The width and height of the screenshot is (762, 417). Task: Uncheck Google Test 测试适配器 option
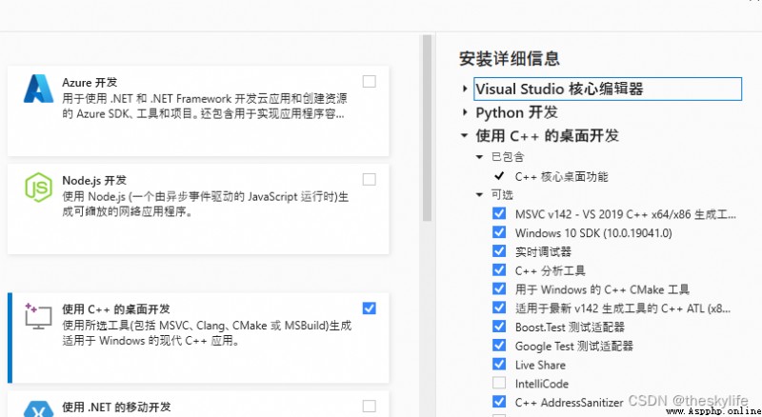(499, 345)
